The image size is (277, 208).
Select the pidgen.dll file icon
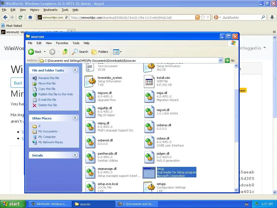[x=149, y=157]
